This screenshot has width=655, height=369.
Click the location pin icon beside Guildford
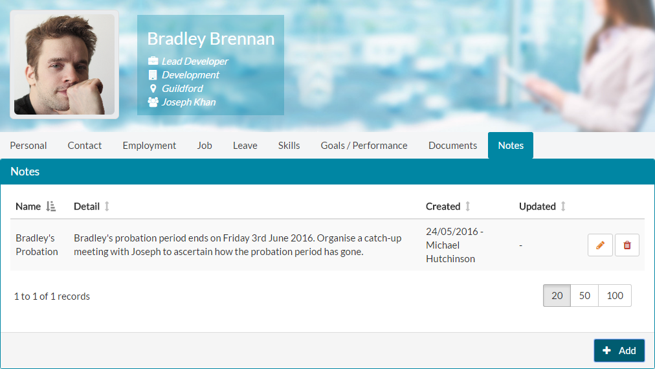[x=153, y=89]
